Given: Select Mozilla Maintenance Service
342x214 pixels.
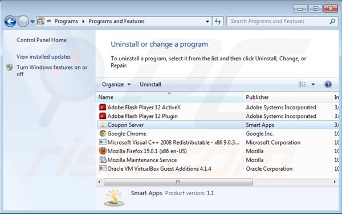Looking at the screenshot, I should (x=142, y=160).
